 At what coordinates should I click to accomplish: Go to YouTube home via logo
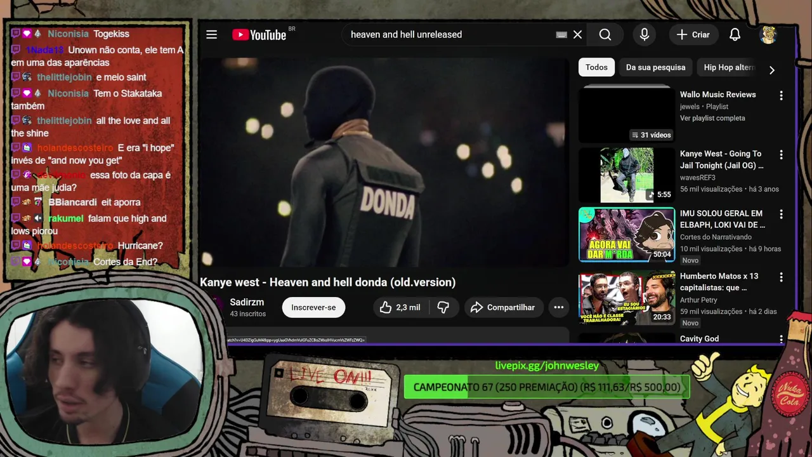click(x=259, y=35)
